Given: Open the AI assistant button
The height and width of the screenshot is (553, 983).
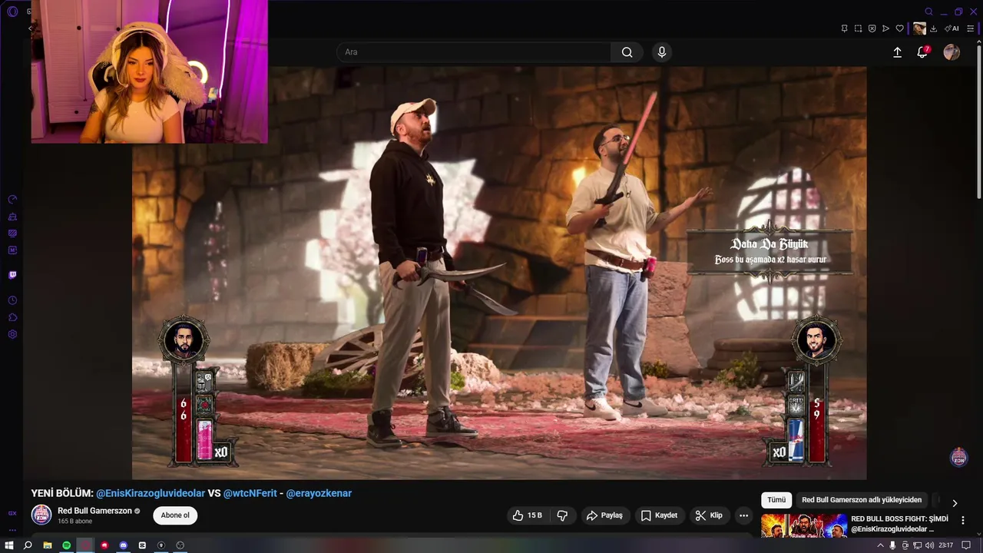Looking at the screenshot, I should [952, 28].
